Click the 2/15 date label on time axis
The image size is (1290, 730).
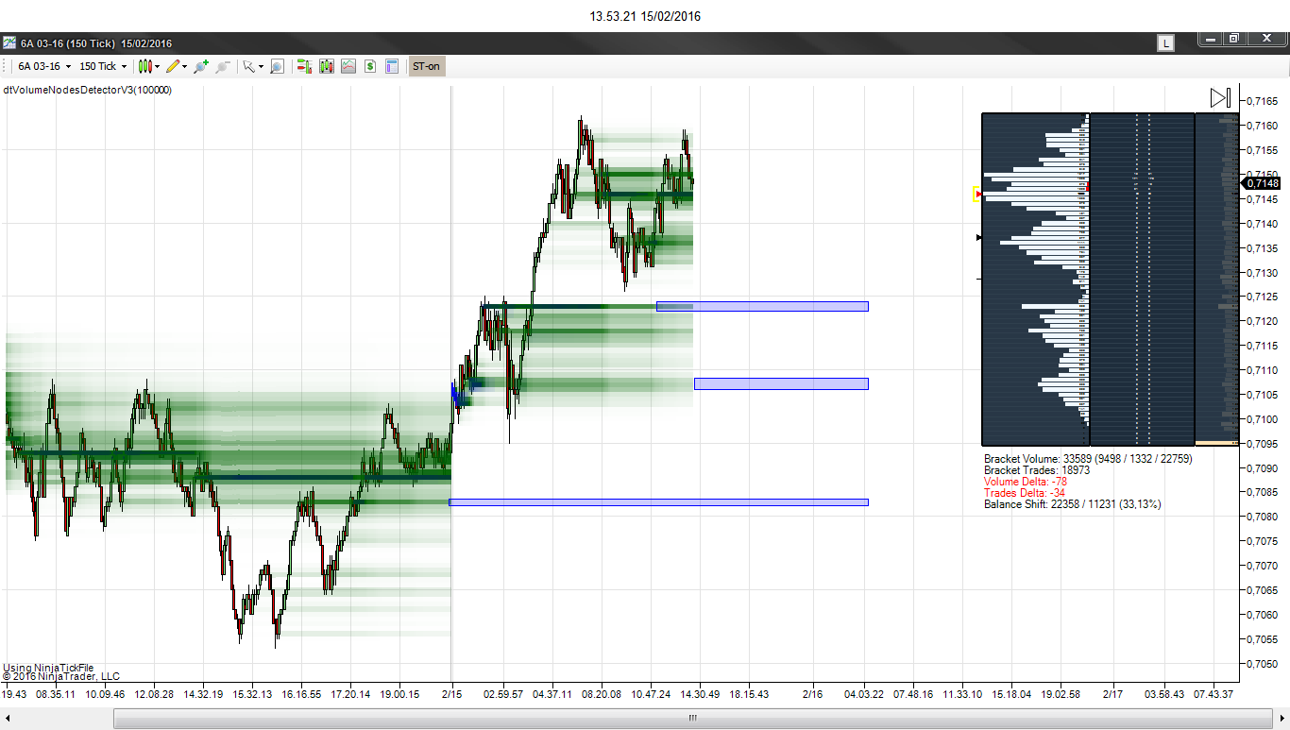point(452,694)
